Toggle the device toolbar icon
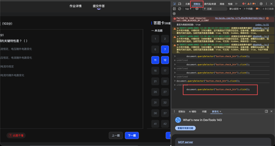275x146 pixels. pos(180,4)
